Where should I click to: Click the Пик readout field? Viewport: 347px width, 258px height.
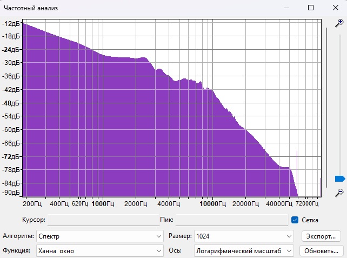pos(232,220)
